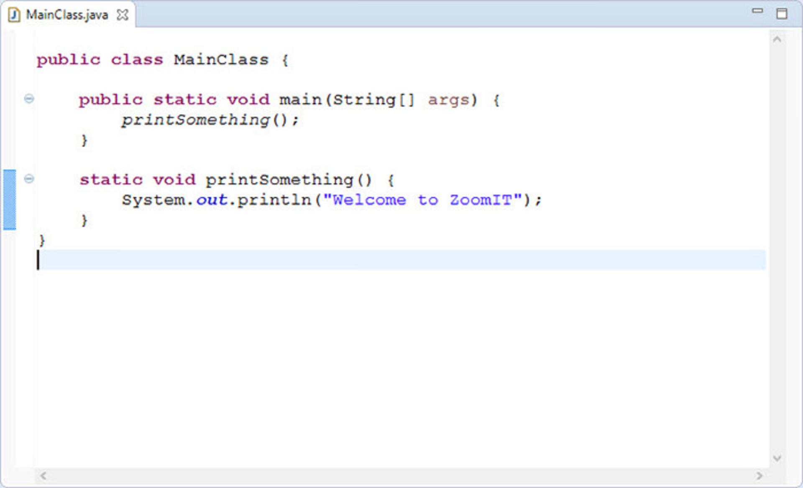This screenshot has width=803, height=488.
Task: Click the printSomething method declaration name
Action: (x=279, y=180)
